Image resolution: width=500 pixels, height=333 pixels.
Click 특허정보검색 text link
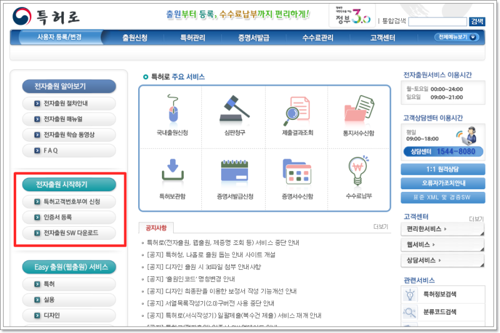[x=439, y=294]
